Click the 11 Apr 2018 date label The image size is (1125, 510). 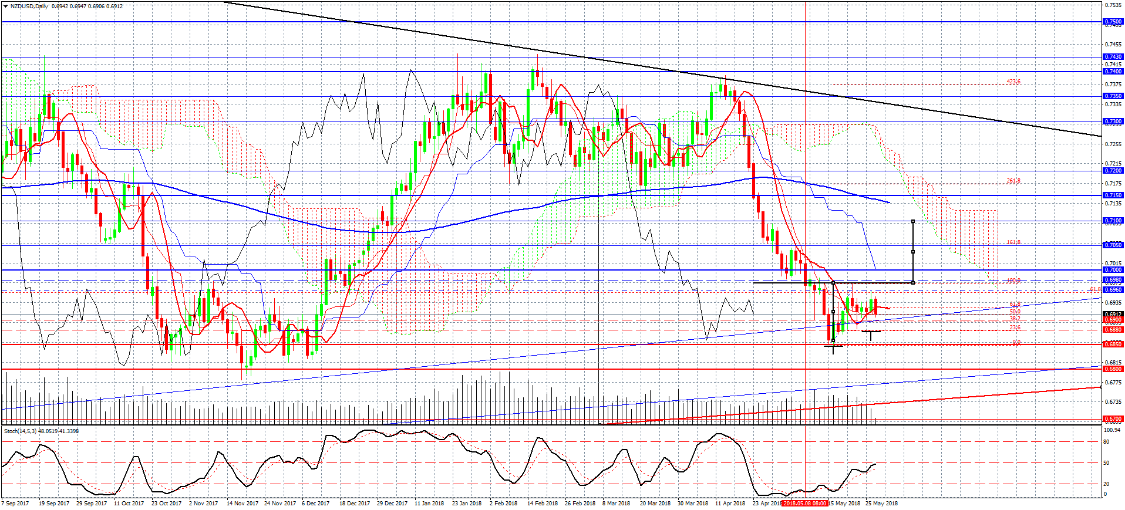(730, 503)
